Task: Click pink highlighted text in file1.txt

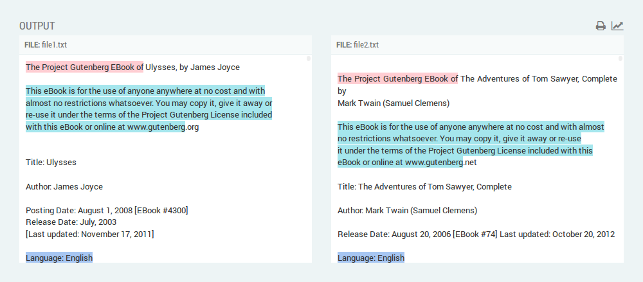Action: pos(84,67)
